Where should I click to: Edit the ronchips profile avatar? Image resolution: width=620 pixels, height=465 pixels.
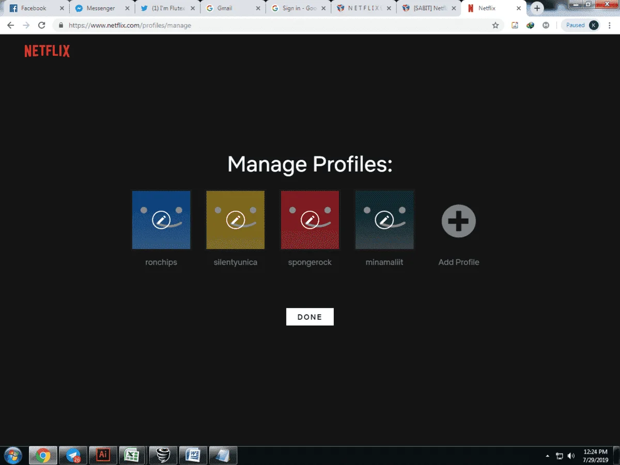(x=161, y=220)
